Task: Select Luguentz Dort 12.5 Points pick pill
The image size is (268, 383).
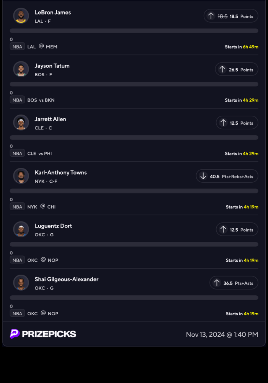Action: (x=237, y=230)
